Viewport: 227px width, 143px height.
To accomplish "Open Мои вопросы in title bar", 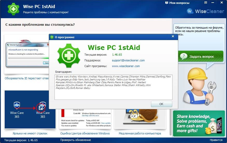I will tap(179, 3).
